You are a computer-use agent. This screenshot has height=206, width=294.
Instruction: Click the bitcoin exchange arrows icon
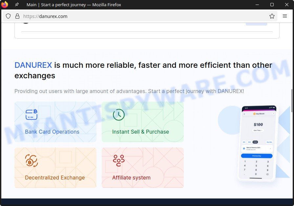(31, 160)
